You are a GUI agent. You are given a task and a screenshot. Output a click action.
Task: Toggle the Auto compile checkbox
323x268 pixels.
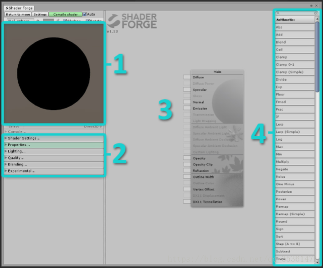point(85,14)
